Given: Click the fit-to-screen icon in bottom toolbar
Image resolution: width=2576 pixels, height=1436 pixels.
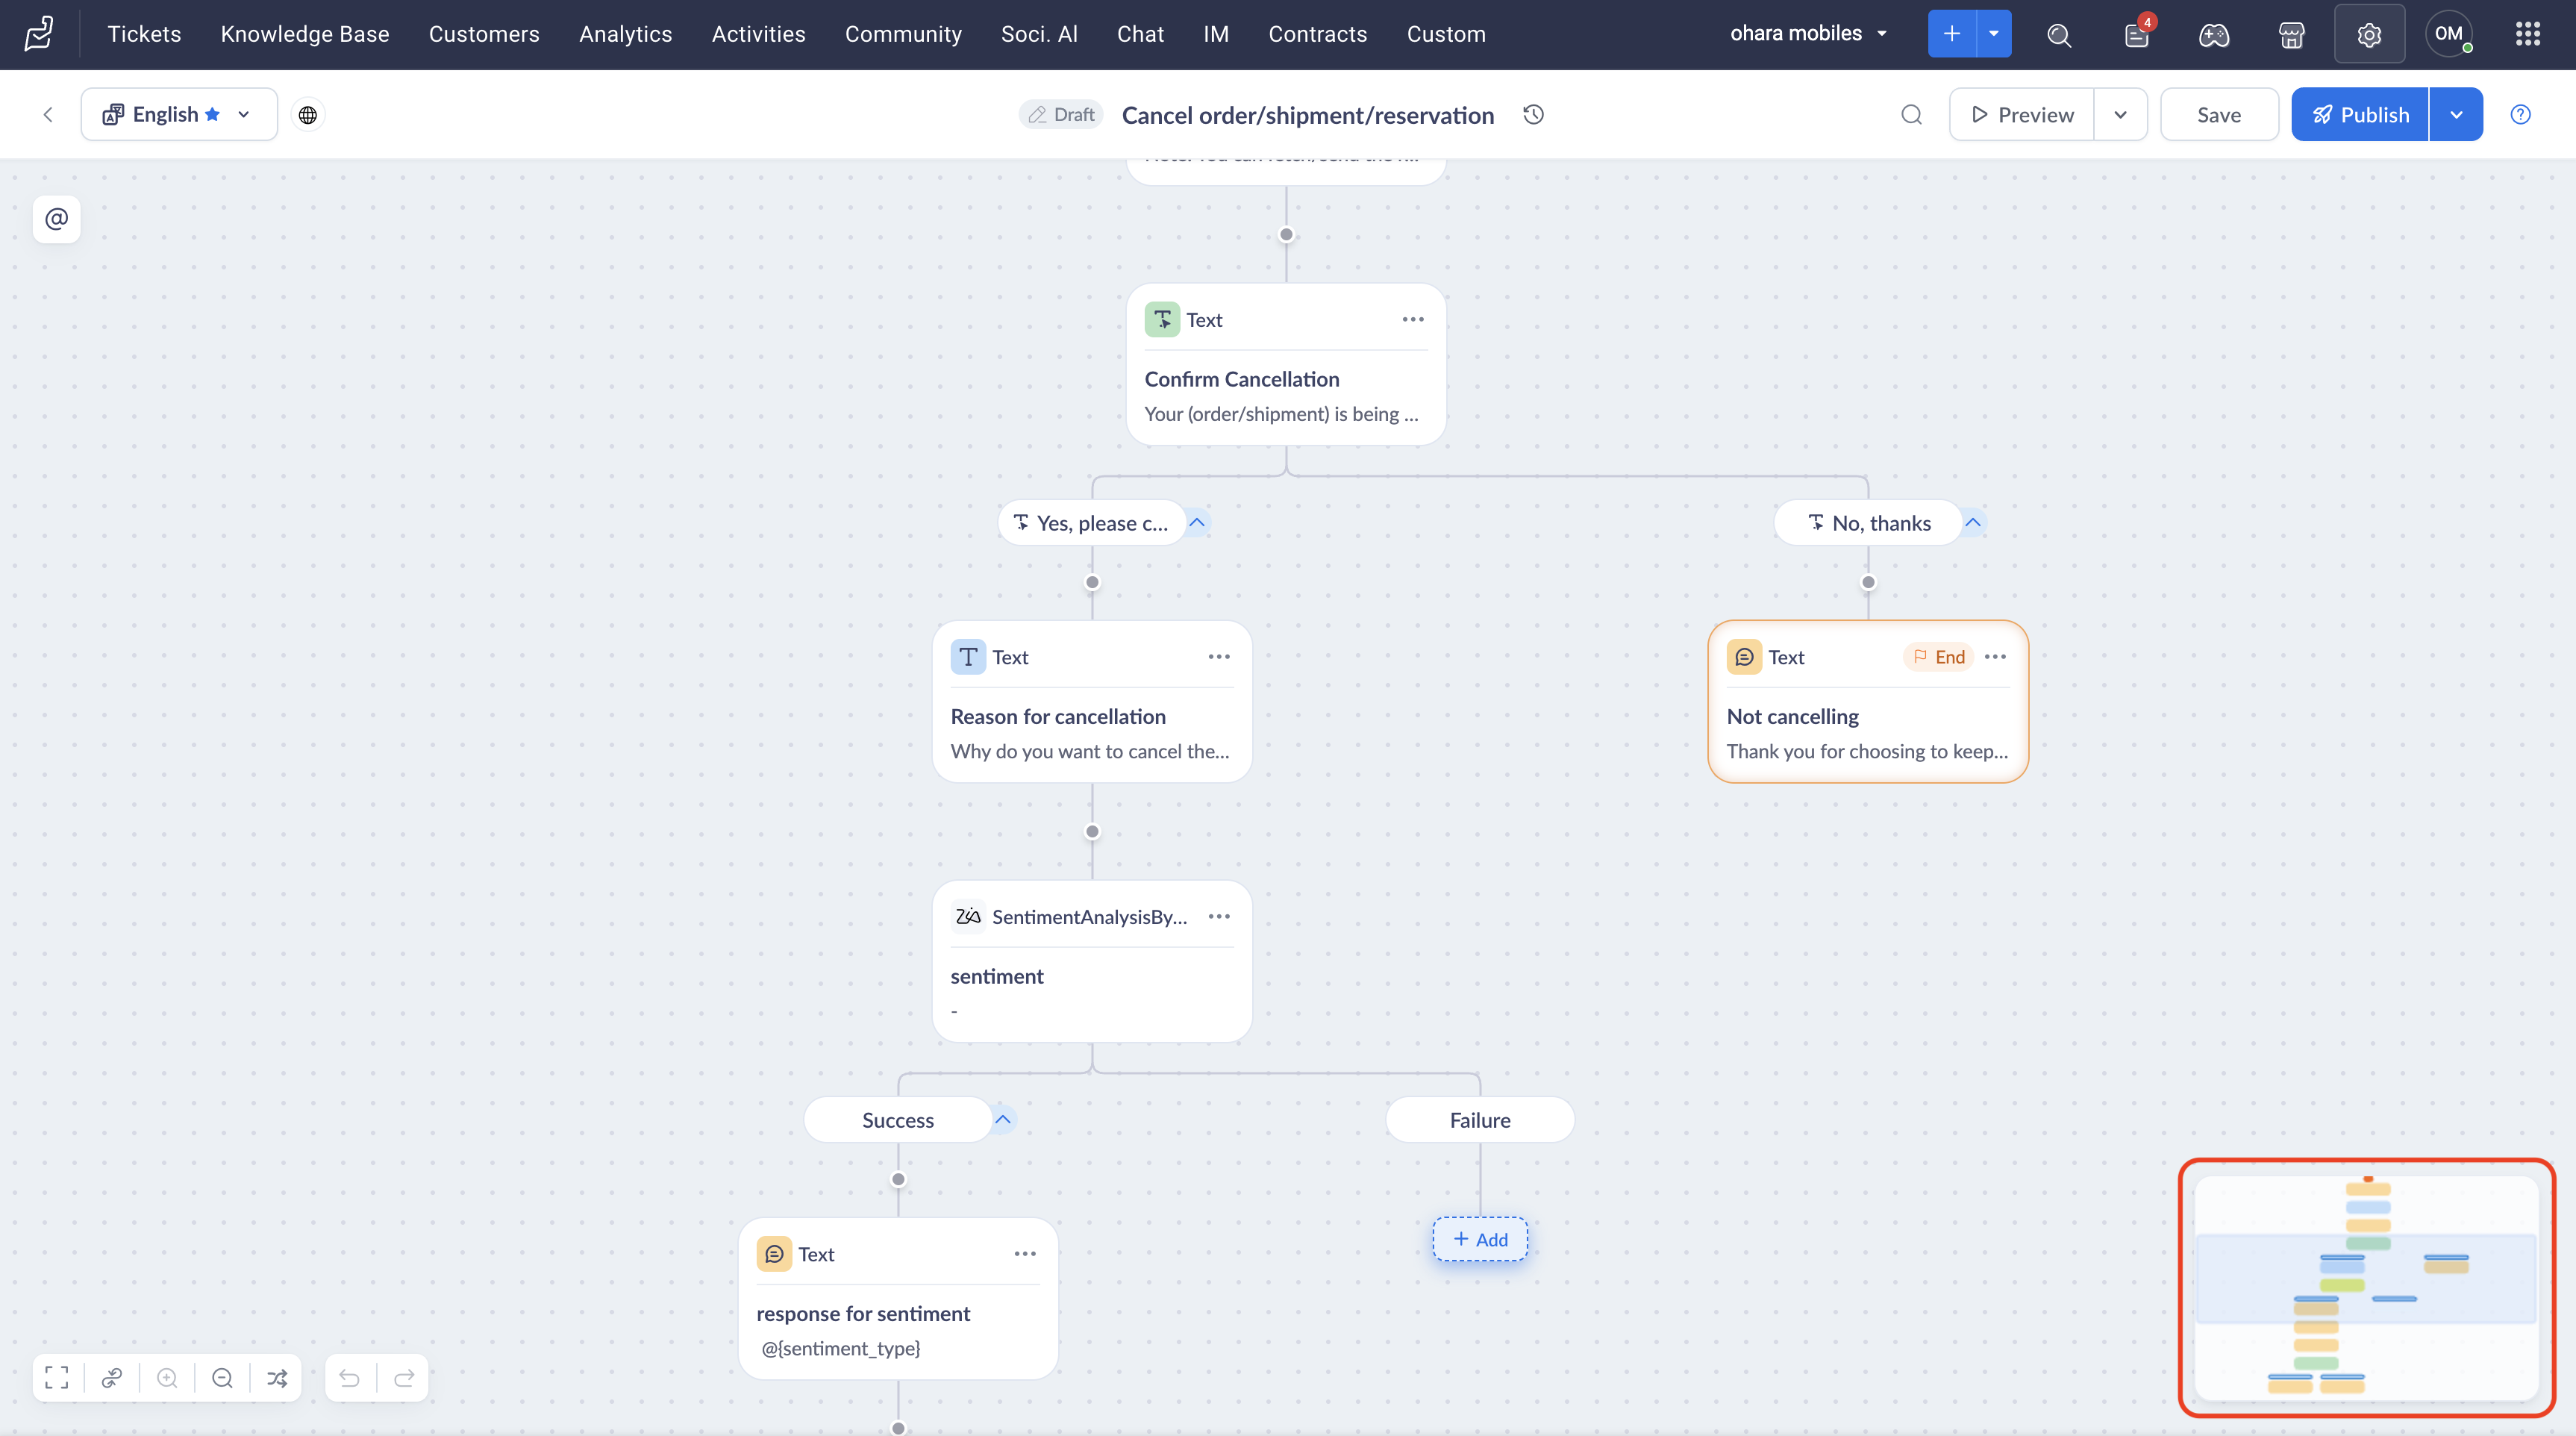Looking at the screenshot, I should 57,1378.
